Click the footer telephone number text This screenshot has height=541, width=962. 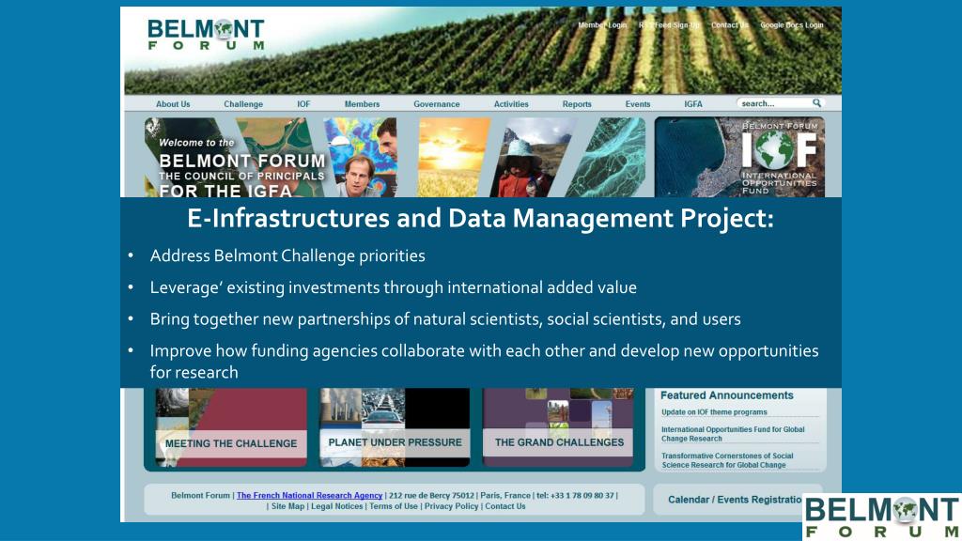575,495
